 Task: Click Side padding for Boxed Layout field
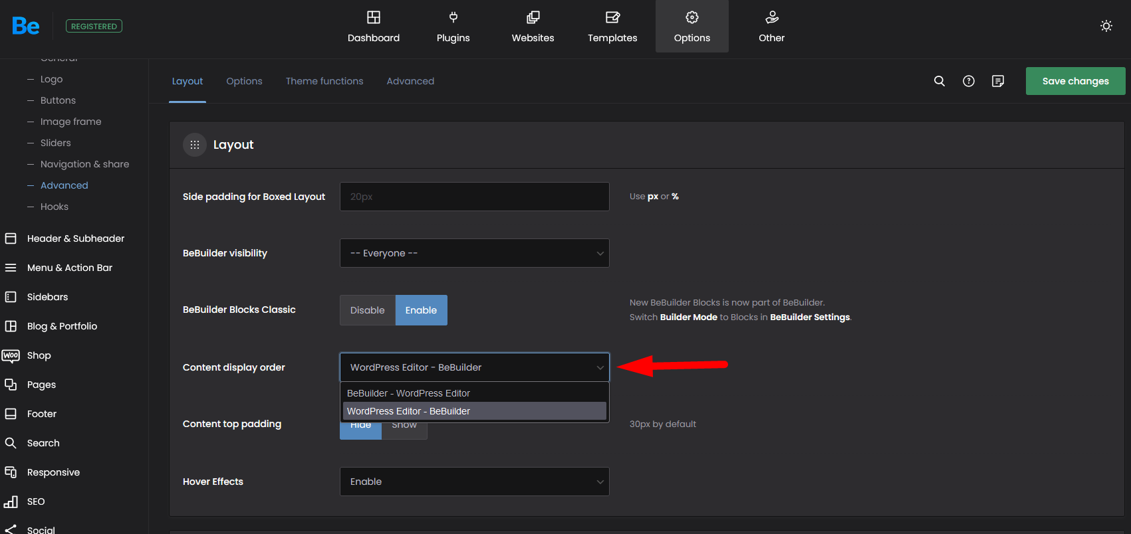coord(475,197)
